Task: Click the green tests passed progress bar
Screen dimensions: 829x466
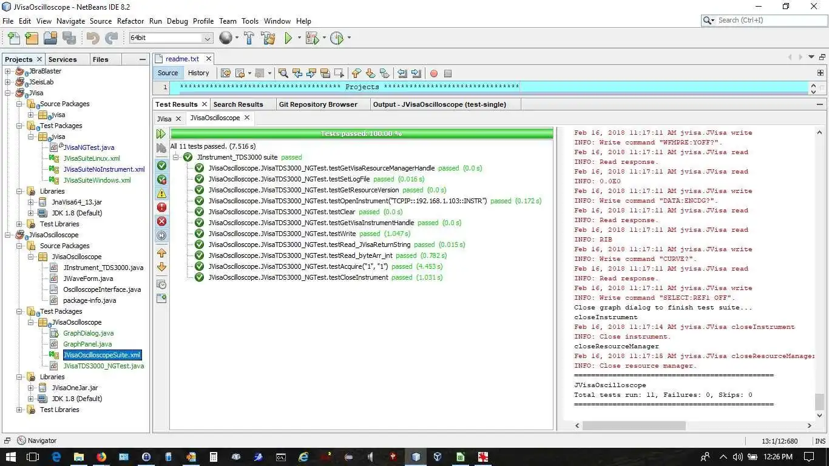Action: pyautogui.click(x=362, y=133)
